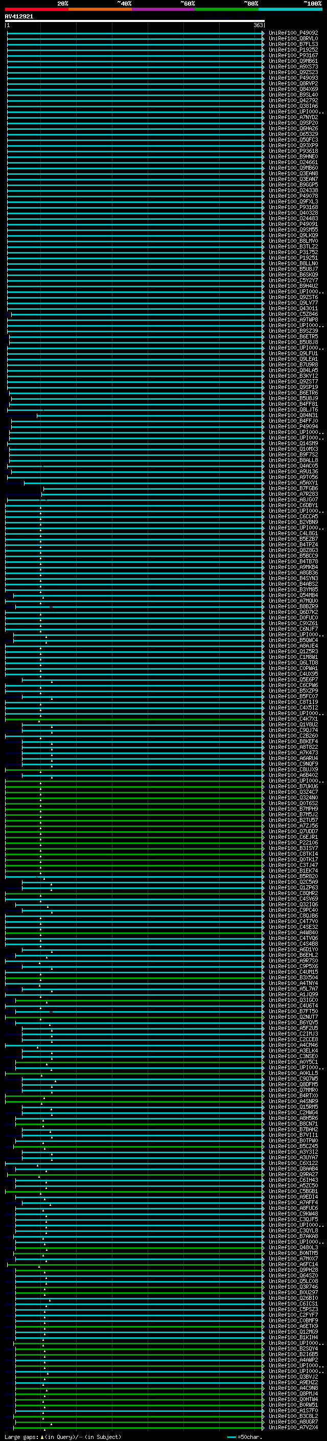Click the cyan ~100% identity legend segment
The image size is (327, 1441).
pyautogui.click(x=290, y=9)
